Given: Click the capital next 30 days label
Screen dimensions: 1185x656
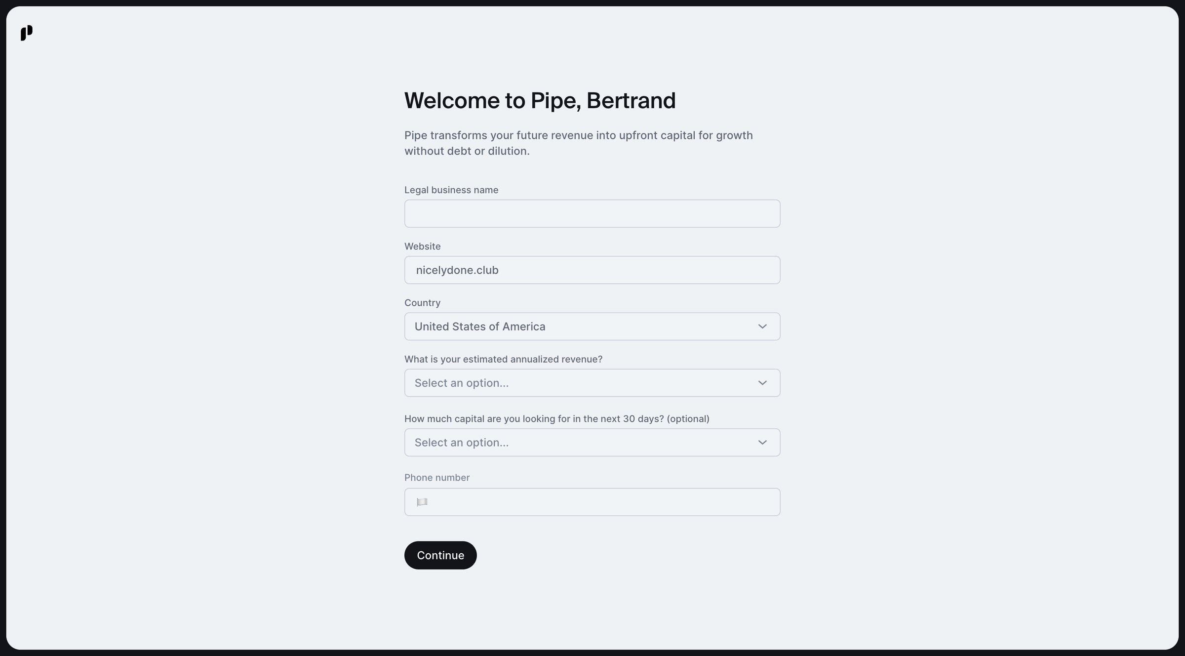Looking at the screenshot, I should [x=556, y=418].
